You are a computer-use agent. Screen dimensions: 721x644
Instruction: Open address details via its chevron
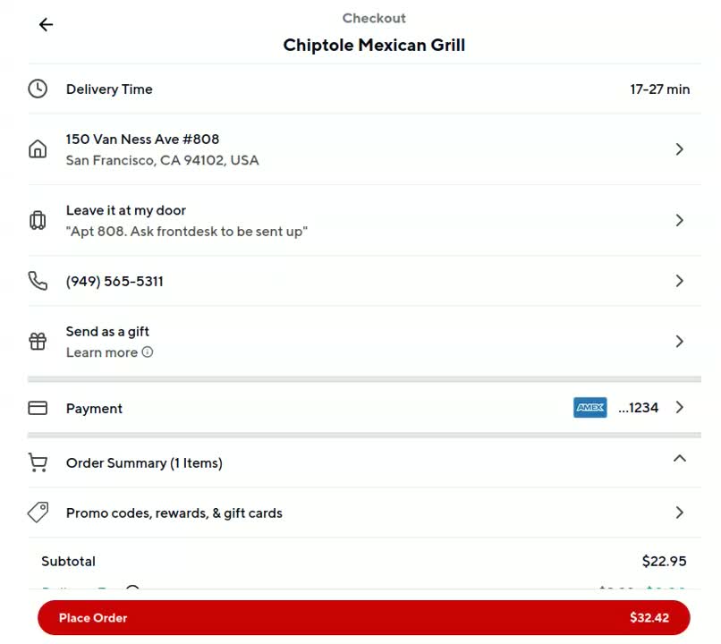point(680,149)
